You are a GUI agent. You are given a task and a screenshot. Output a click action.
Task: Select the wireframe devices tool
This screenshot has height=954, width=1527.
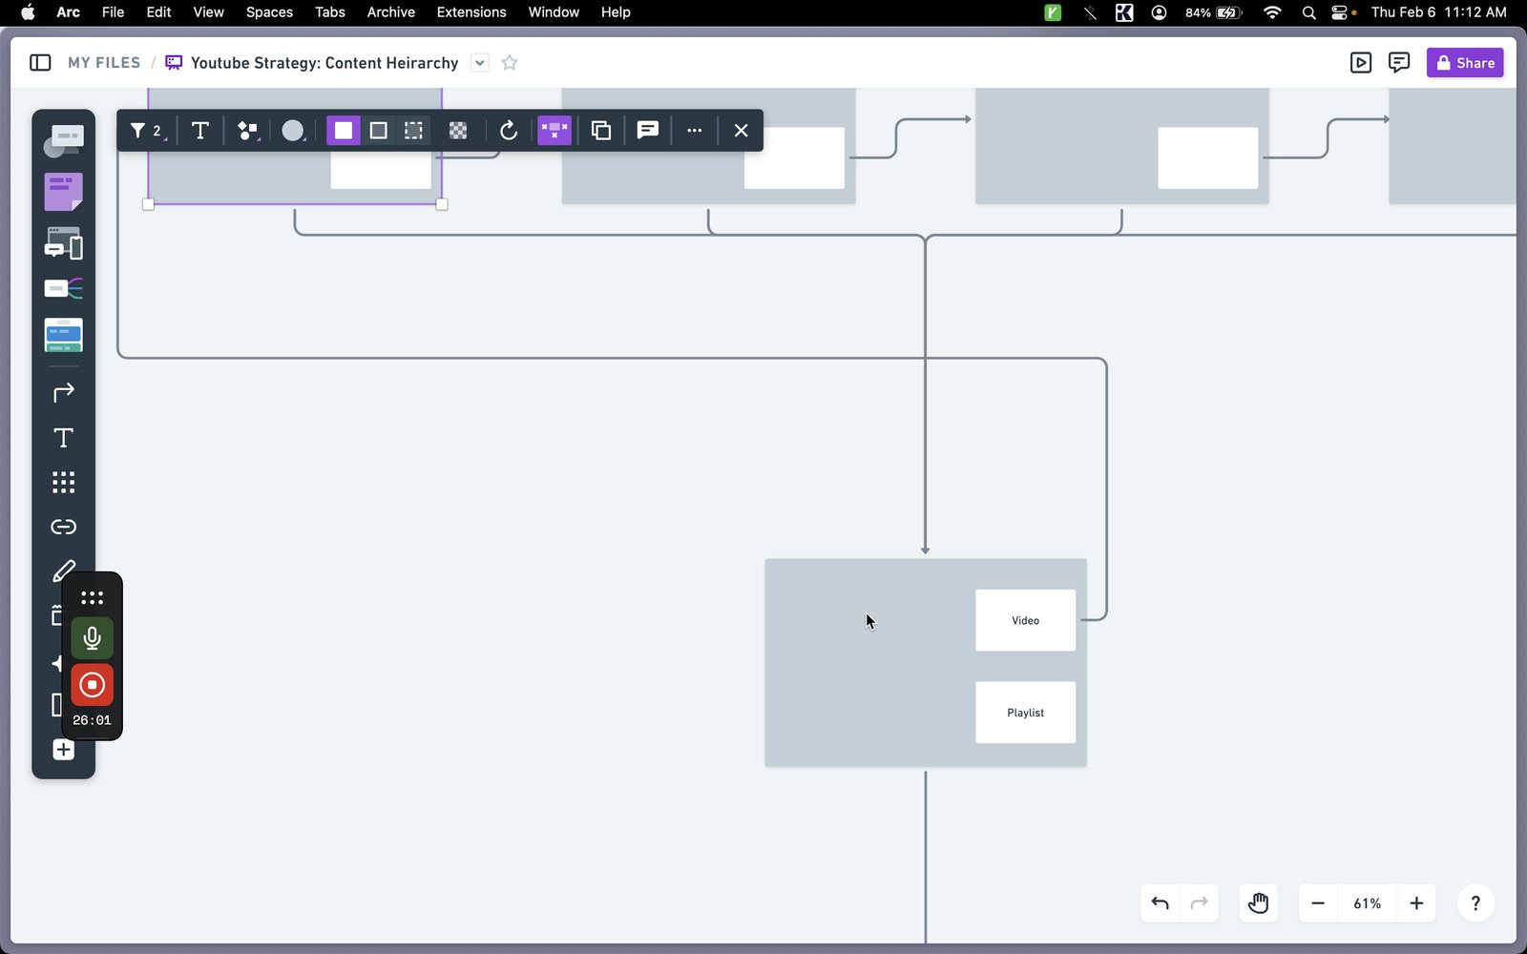point(64,243)
